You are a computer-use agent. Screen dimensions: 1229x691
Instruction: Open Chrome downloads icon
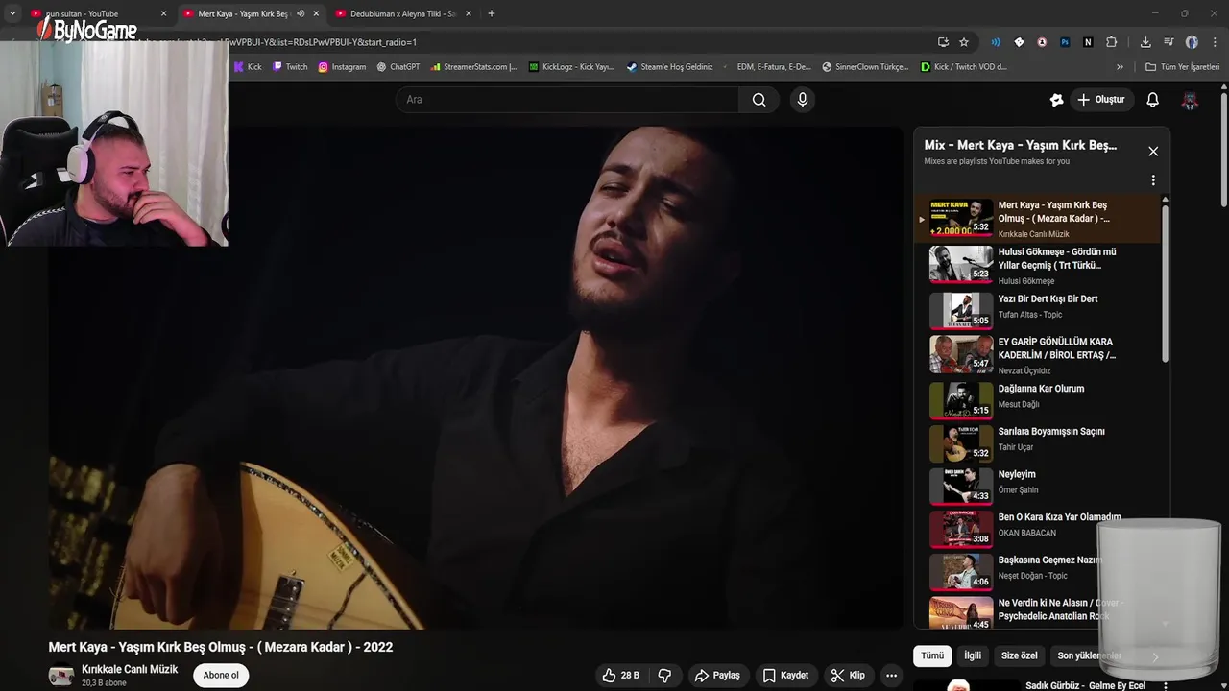point(1145,42)
